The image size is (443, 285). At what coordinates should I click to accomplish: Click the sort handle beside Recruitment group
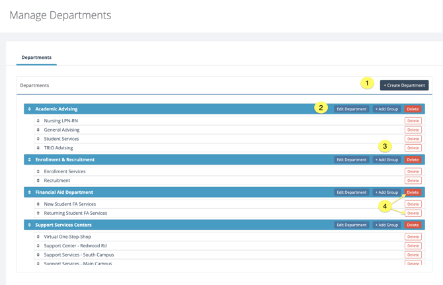pyautogui.click(x=38, y=181)
